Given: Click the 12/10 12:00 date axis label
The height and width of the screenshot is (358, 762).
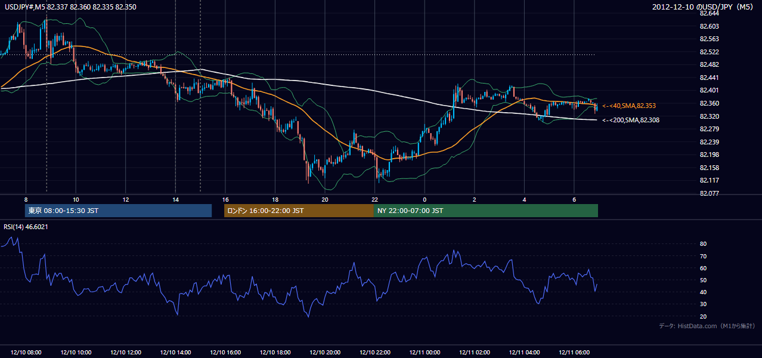Looking at the screenshot, I should pyautogui.click(x=126, y=353).
